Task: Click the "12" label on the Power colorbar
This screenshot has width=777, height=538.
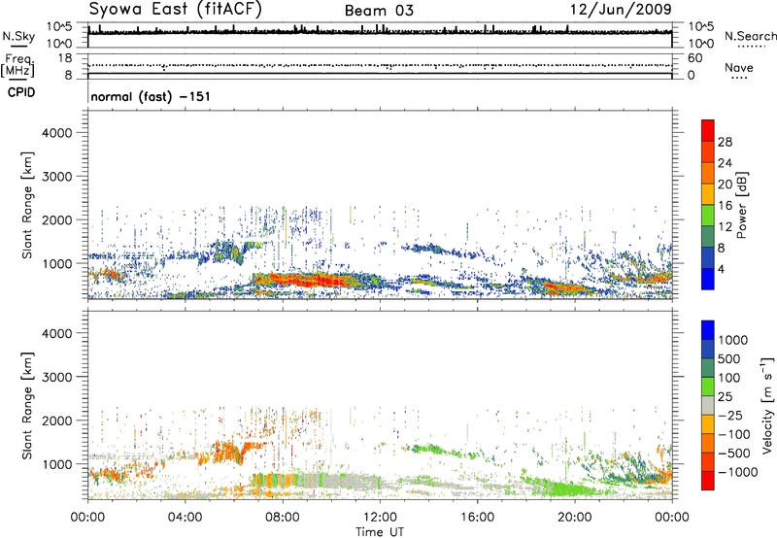Action: [x=725, y=227]
